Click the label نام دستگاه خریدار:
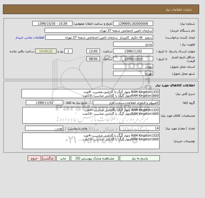The width and height of the screenshot is (205, 198). 182,31
